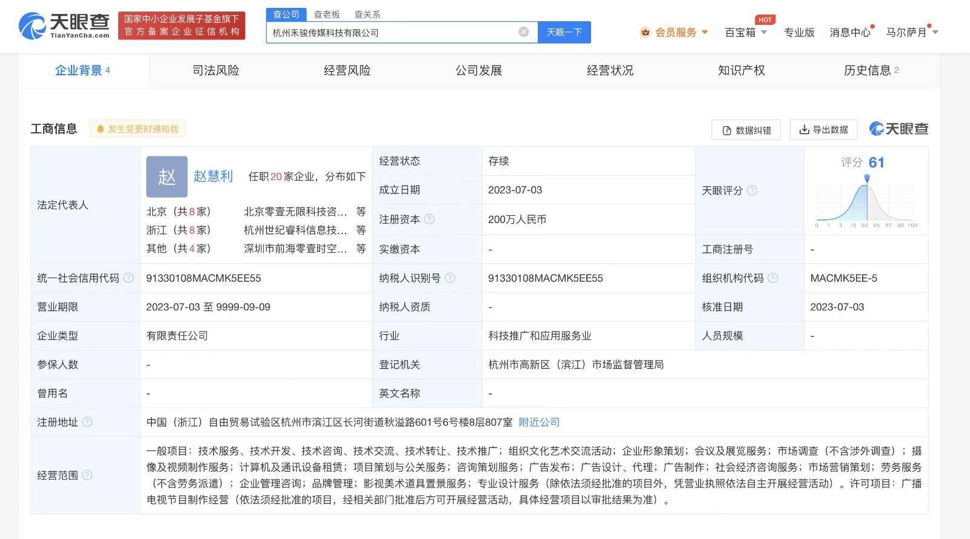
Task: Click the 赵 avatar thumbnail
Action: pyautogui.click(x=166, y=176)
